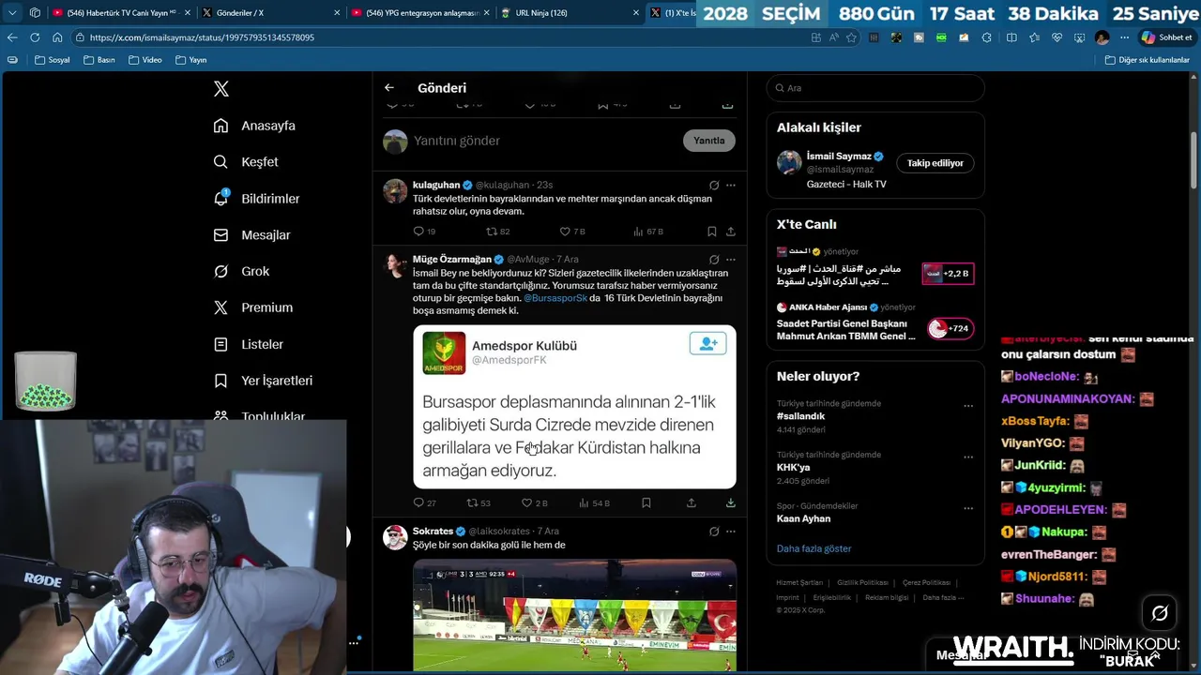Close the URL Ninja tab
The height and width of the screenshot is (675, 1201).
click(635, 13)
